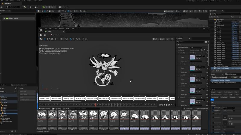This screenshot has height=135, width=241.
Task: Open the Asset menu in flipbook editor
Action: (55, 28)
